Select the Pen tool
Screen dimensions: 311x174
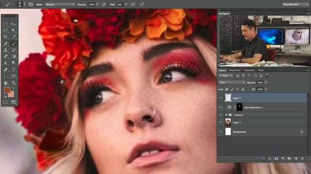[x=5, y=70]
